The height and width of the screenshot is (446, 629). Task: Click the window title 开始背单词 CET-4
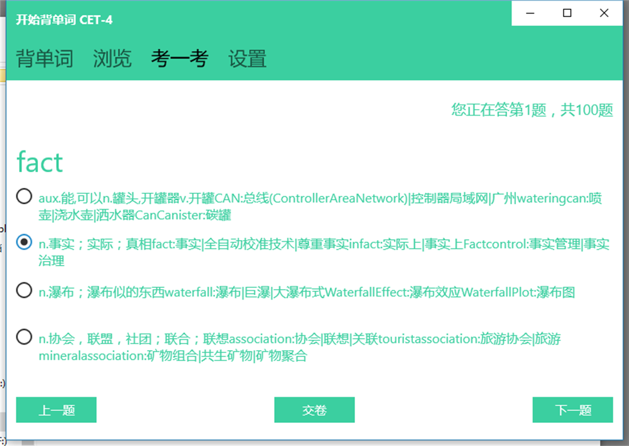64,20
